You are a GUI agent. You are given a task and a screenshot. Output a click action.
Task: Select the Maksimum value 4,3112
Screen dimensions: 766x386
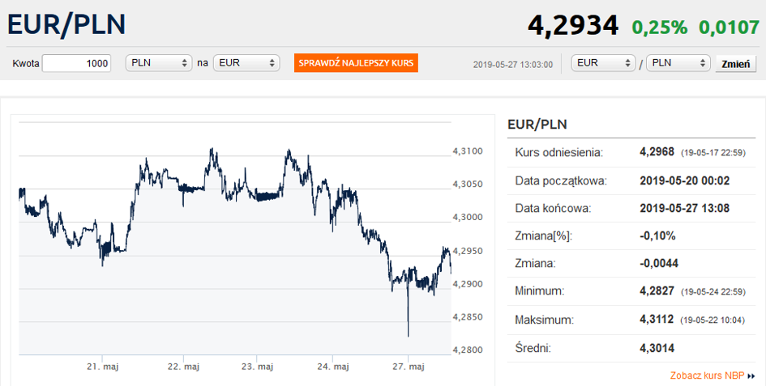click(657, 320)
